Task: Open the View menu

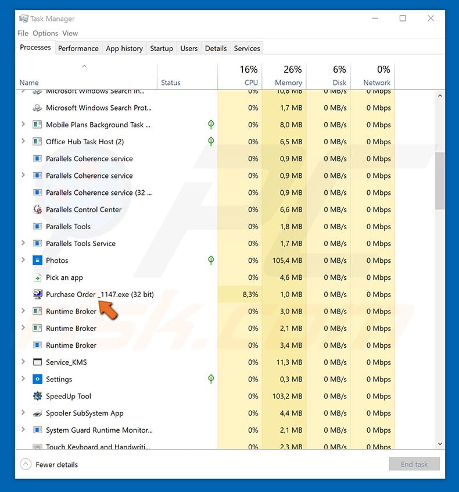Action: [x=70, y=33]
